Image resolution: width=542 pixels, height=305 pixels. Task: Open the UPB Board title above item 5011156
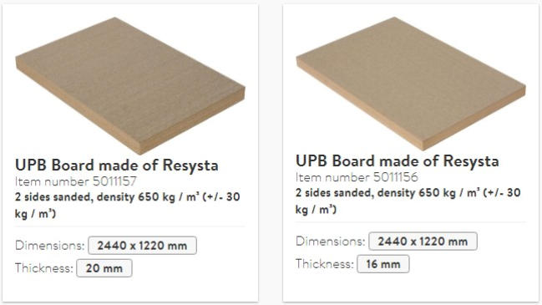(398, 160)
